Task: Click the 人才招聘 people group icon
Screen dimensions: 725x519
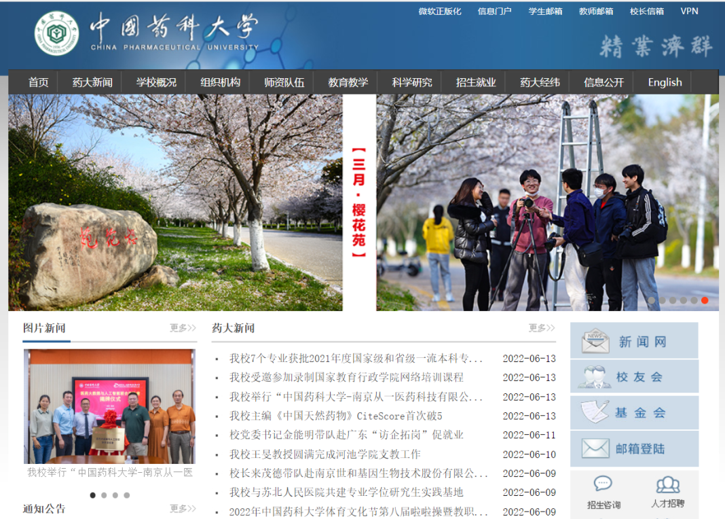Action: pyautogui.click(x=668, y=485)
